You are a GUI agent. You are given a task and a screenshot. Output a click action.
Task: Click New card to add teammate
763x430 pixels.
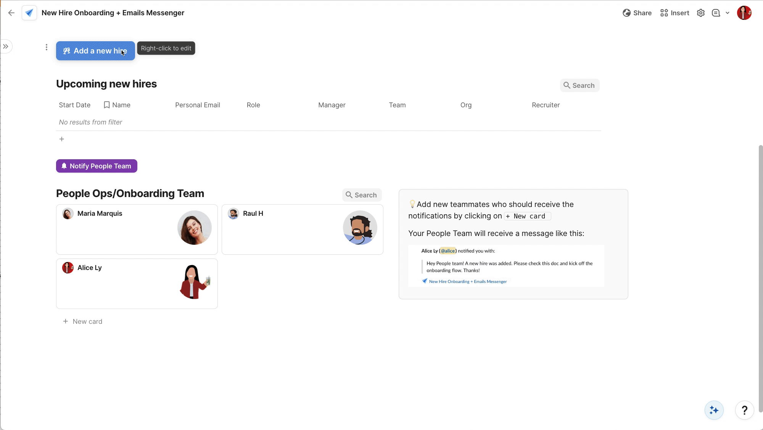[x=83, y=322]
